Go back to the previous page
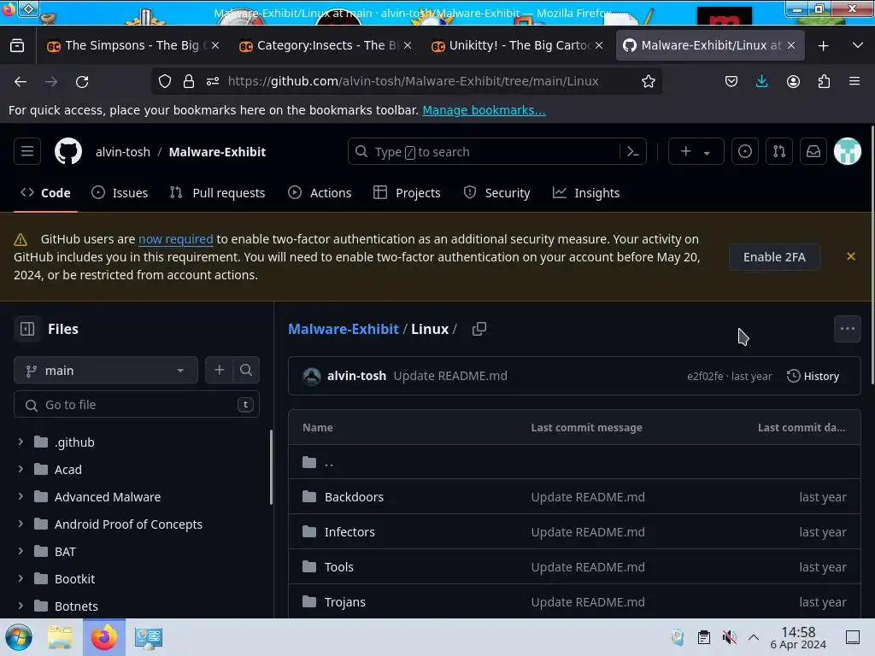875x656 pixels. click(21, 81)
